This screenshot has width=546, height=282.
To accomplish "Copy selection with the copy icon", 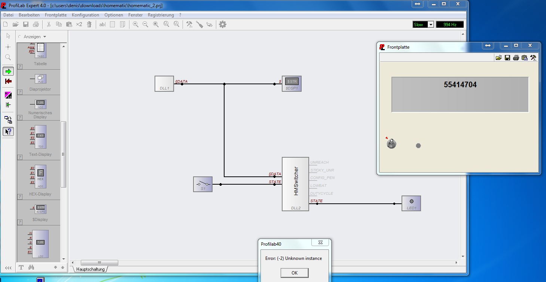I will pos(59,24).
